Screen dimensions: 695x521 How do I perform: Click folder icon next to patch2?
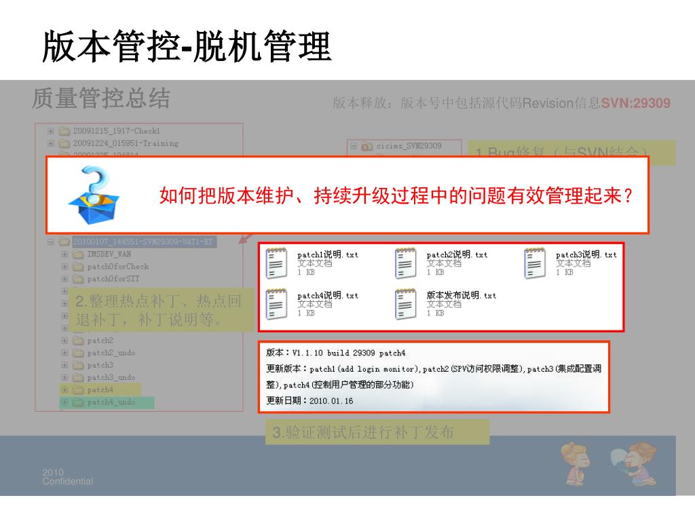click(x=79, y=341)
